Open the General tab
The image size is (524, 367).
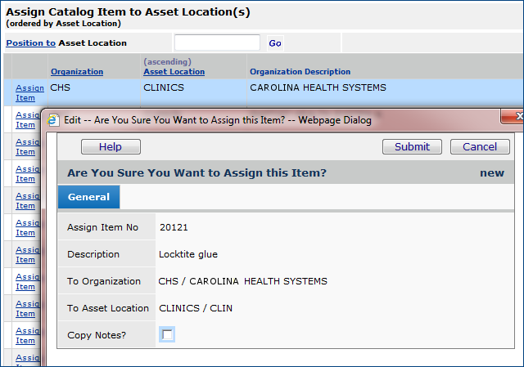[x=88, y=197]
